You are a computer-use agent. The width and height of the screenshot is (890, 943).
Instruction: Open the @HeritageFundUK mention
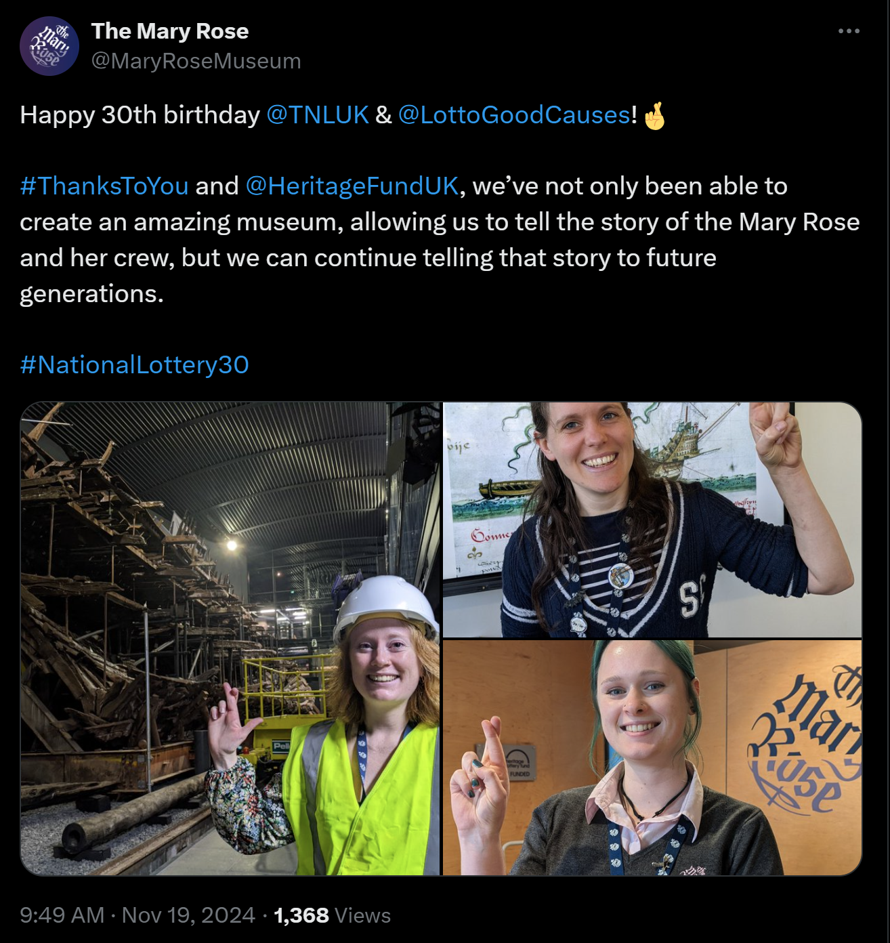click(352, 186)
